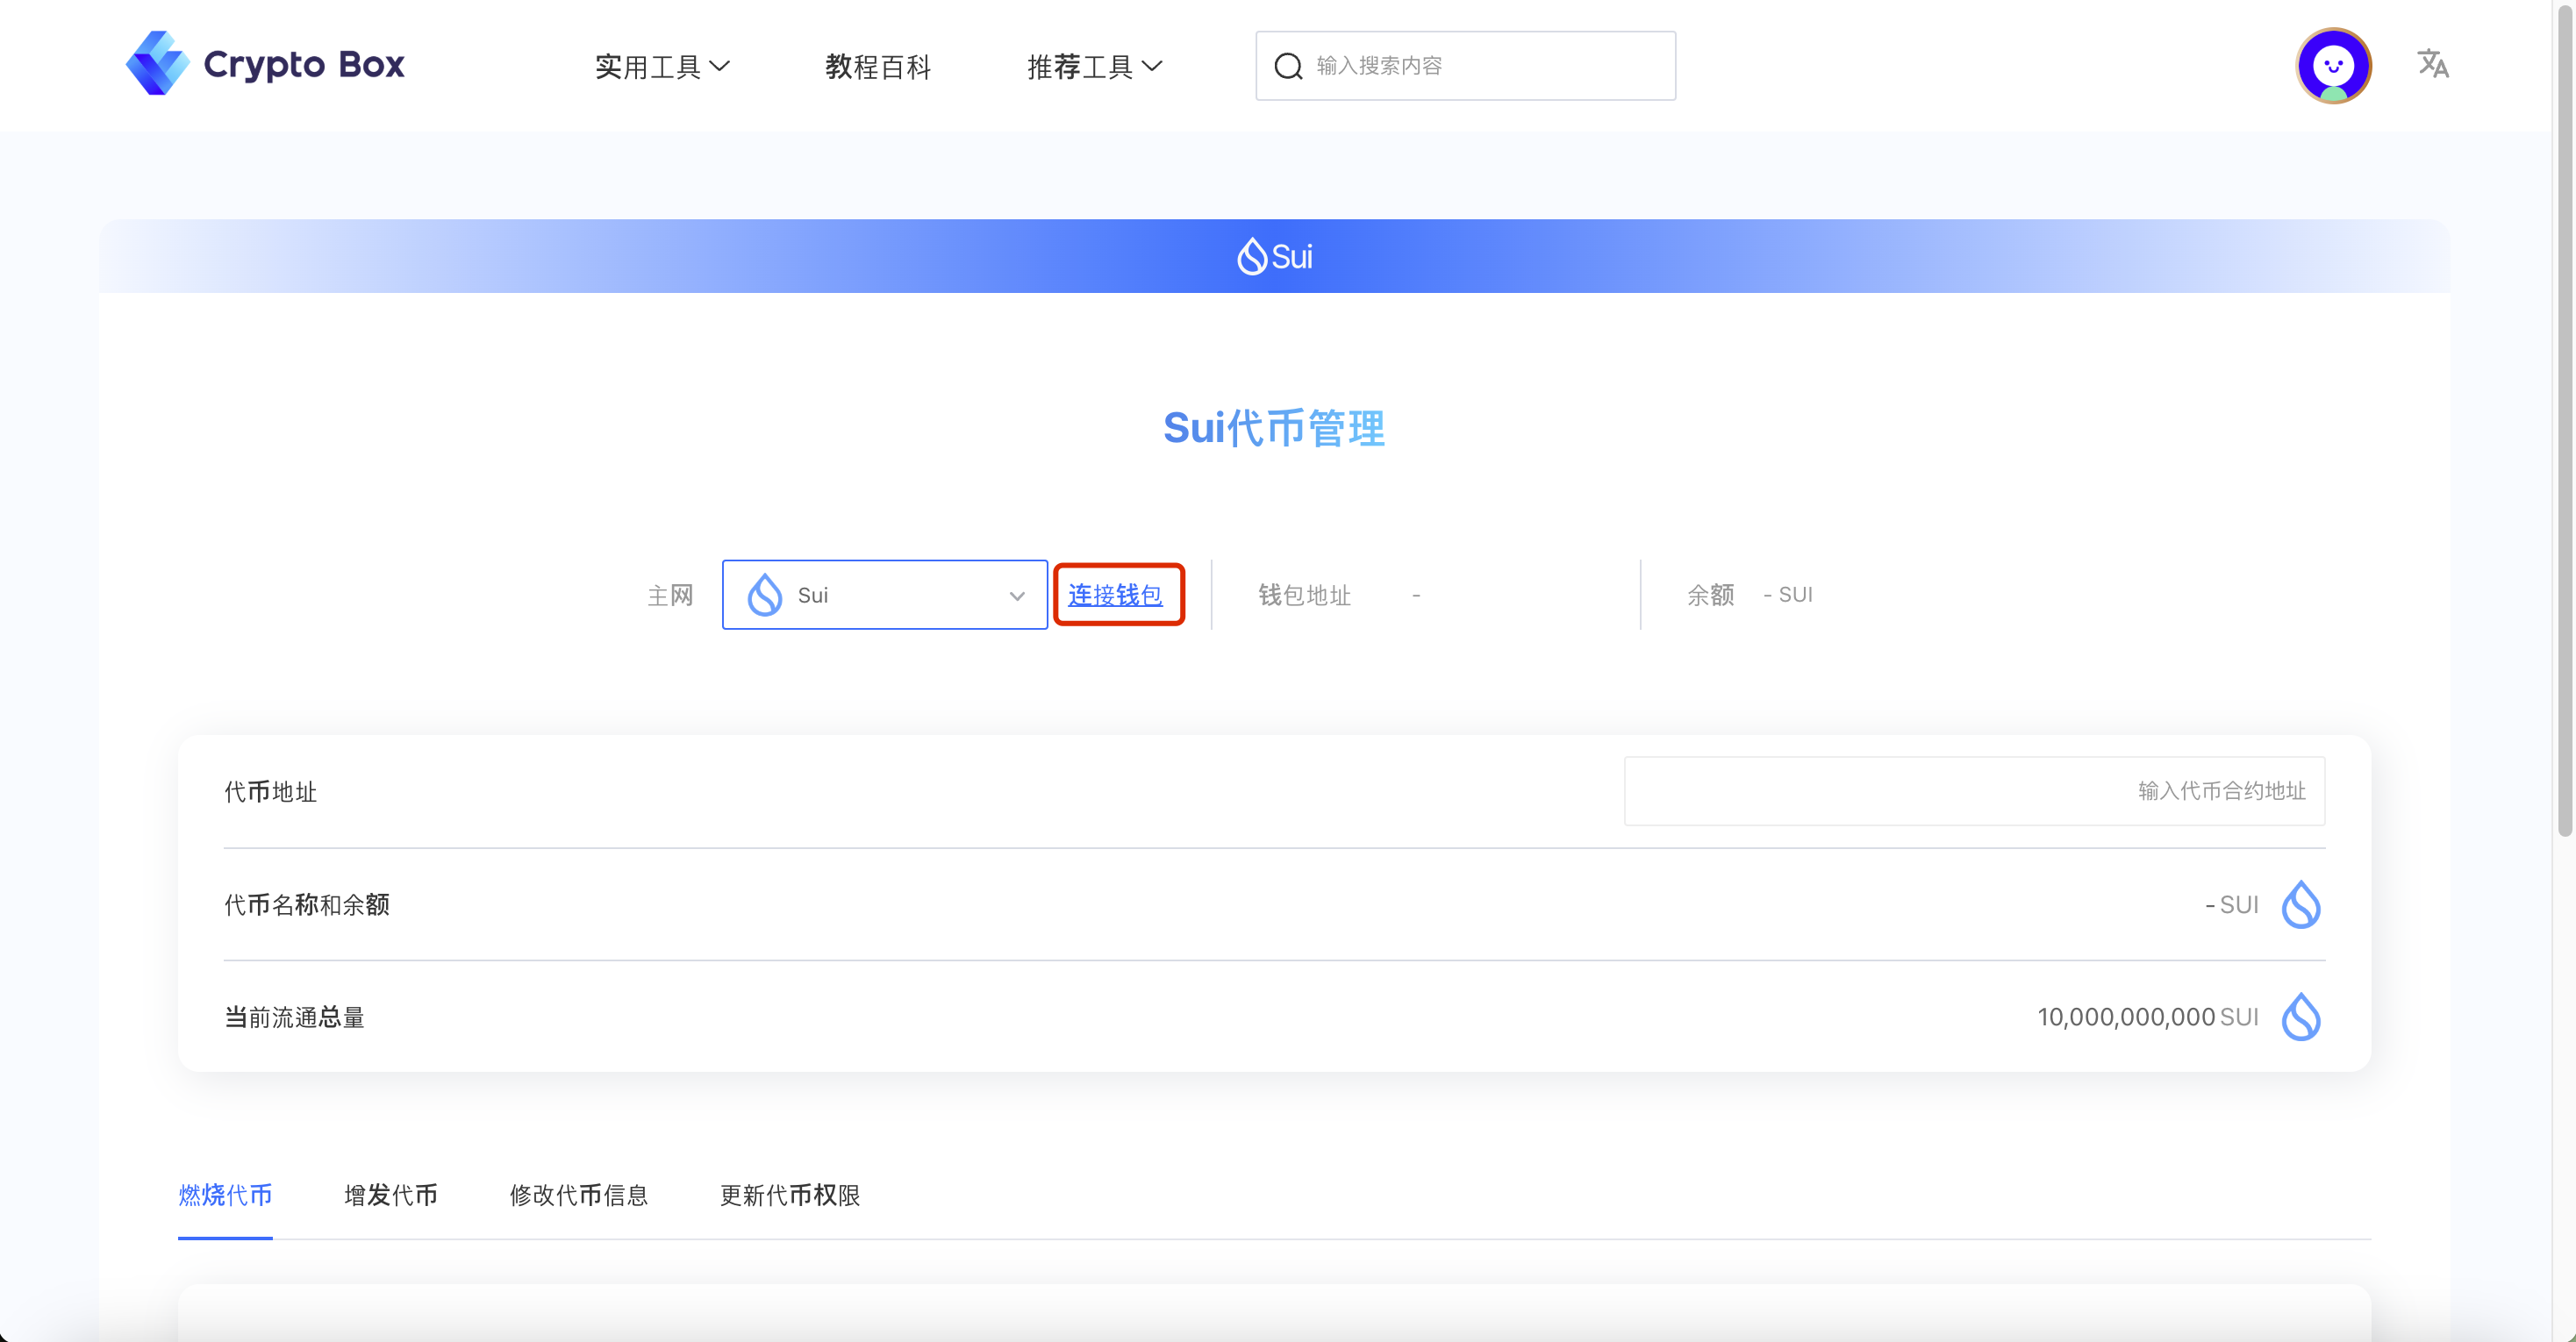The height and width of the screenshot is (1342, 2576).
Task: Expand the 推荐工具 menu
Action: (1094, 66)
